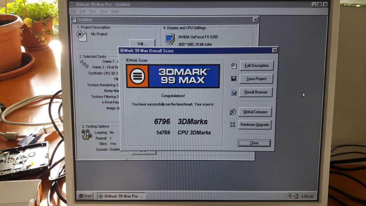Click the Hardware Upgrade button

click(x=255, y=124)
